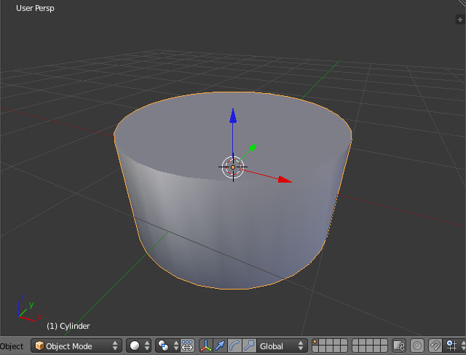Open the pivot point selector

coord(167,346)
